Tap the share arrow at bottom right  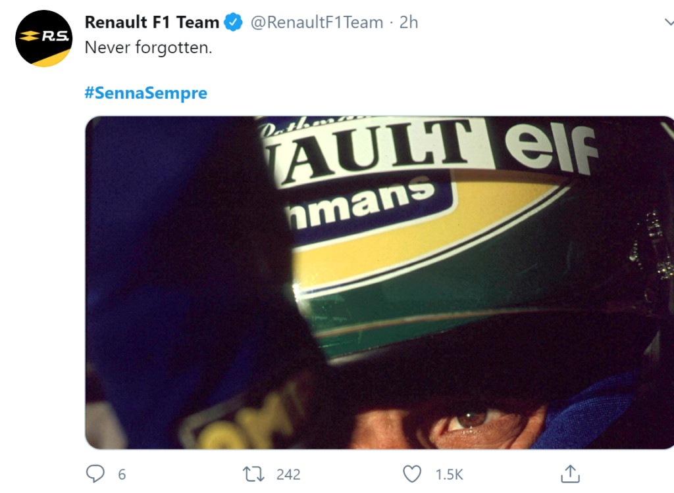[x=571, y=473]
